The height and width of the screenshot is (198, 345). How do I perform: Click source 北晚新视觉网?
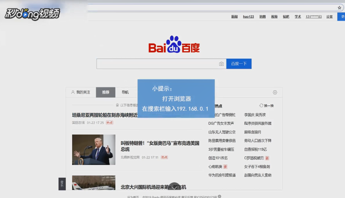[130, 158]
